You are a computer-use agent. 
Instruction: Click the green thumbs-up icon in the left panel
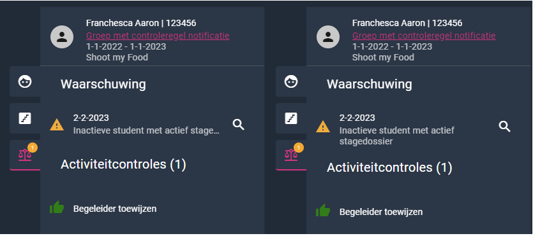tap(57, 207)
